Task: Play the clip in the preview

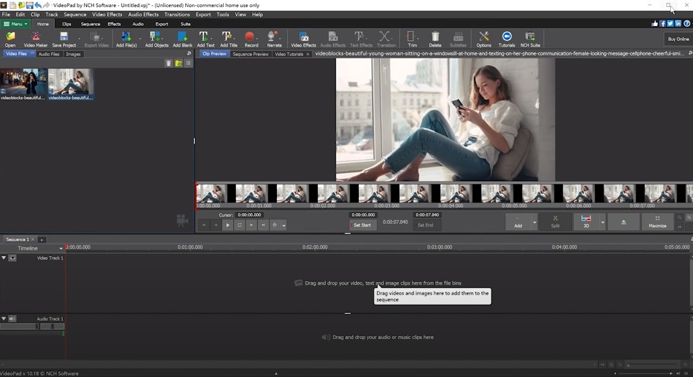Action: click(x=228, y=225)
